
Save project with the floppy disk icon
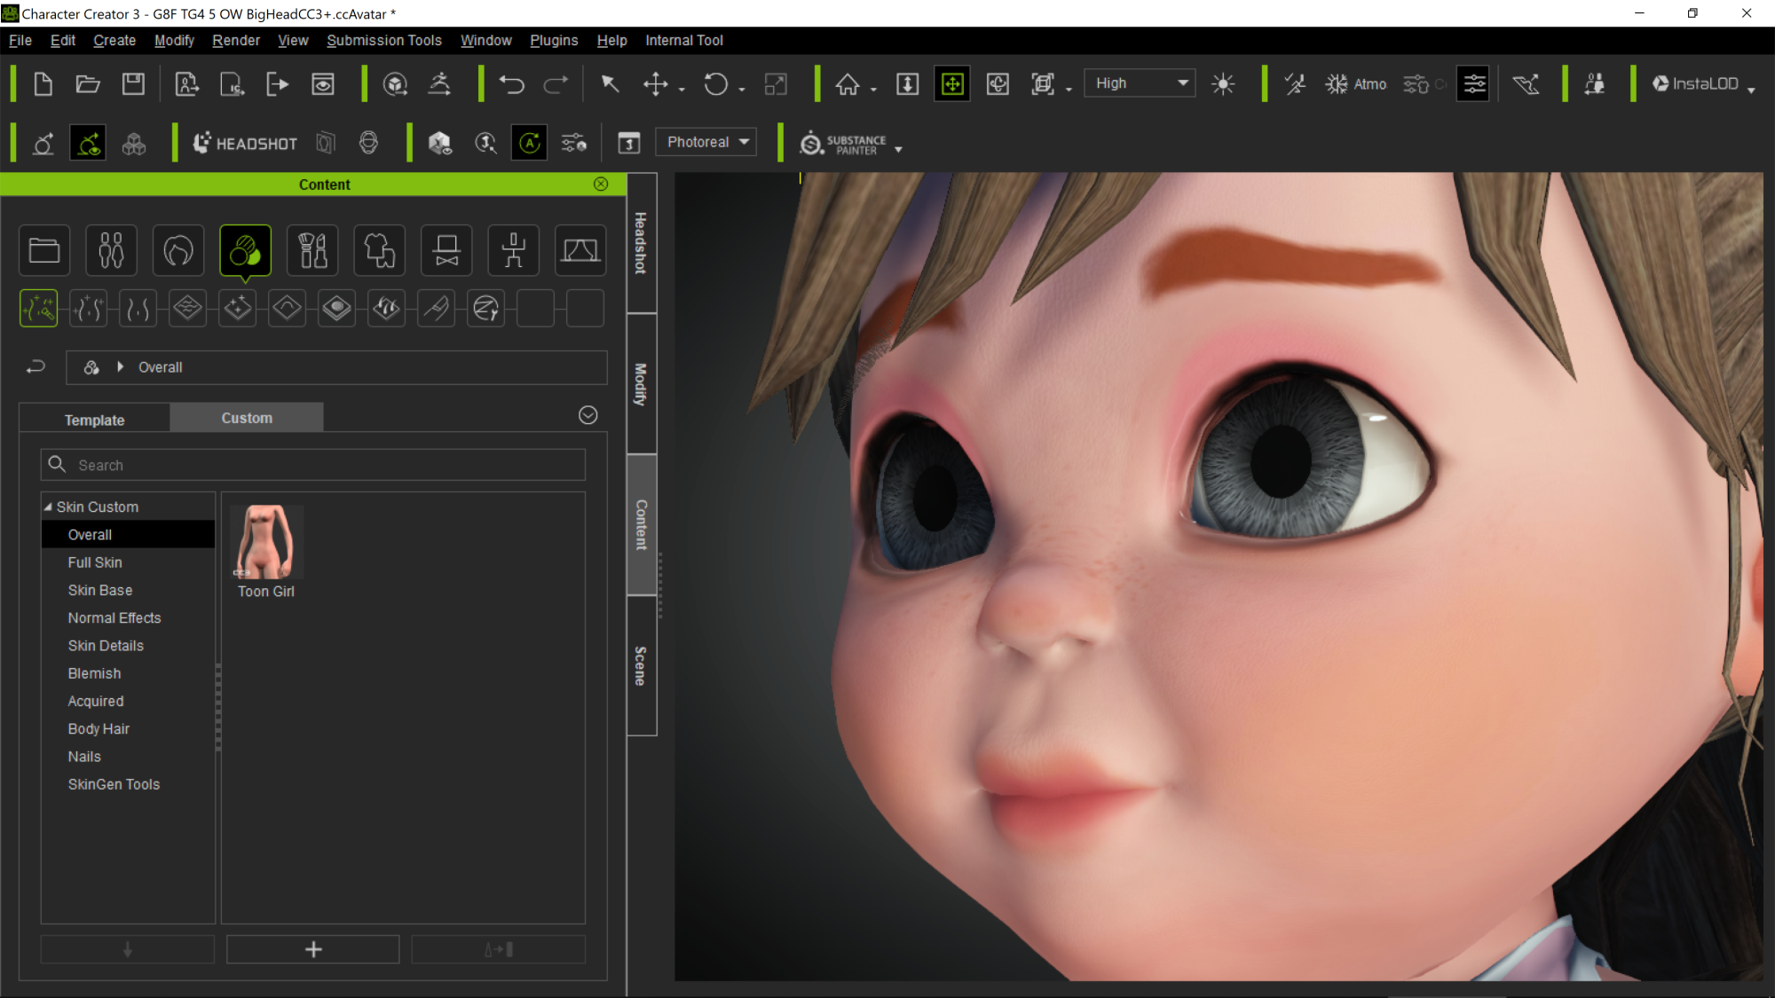pyautogui.click(x=133, y=84)
